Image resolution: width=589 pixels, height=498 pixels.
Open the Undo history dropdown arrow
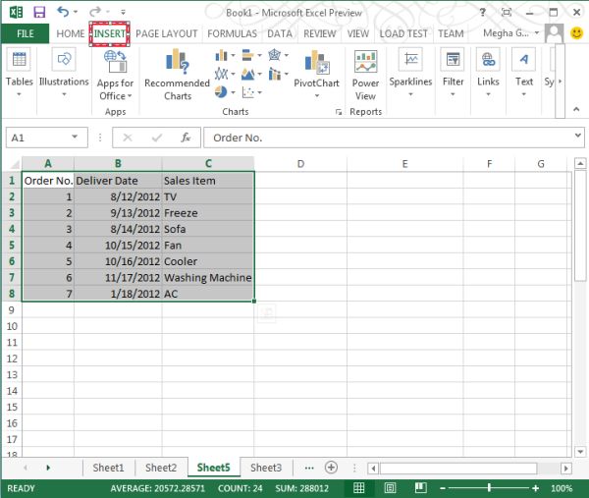coord(76,12)
